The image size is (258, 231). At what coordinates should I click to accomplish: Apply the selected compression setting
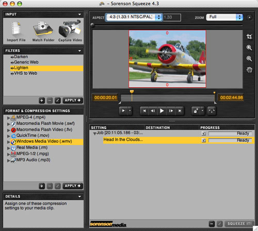click(73, 186)
